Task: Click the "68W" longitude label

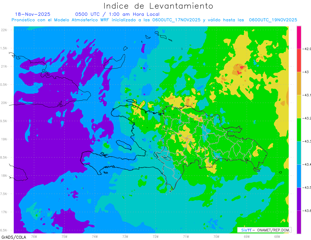Action: click(x=277, y=236)
